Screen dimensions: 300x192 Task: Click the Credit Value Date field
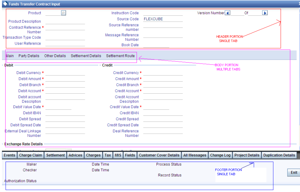(x=156, y=107)
